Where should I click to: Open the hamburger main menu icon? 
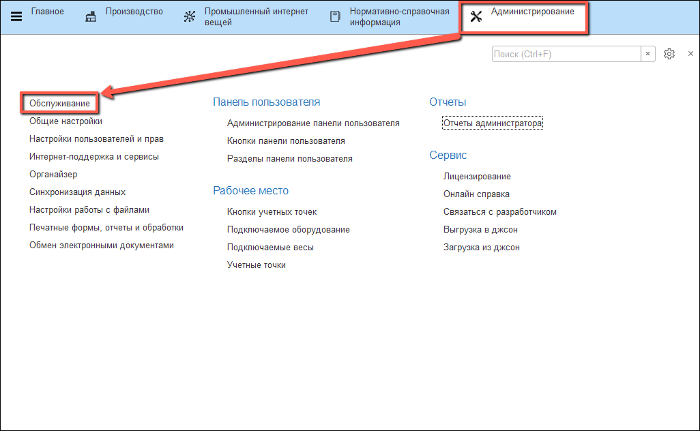pos(16,17)
